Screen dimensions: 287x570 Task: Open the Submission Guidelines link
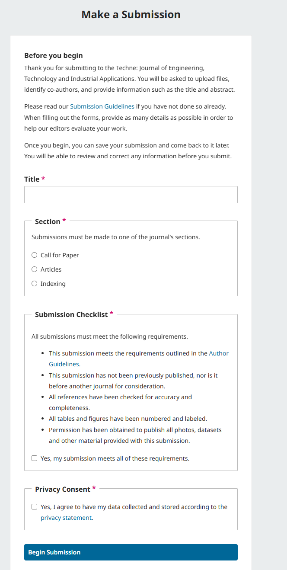(102, 106)
